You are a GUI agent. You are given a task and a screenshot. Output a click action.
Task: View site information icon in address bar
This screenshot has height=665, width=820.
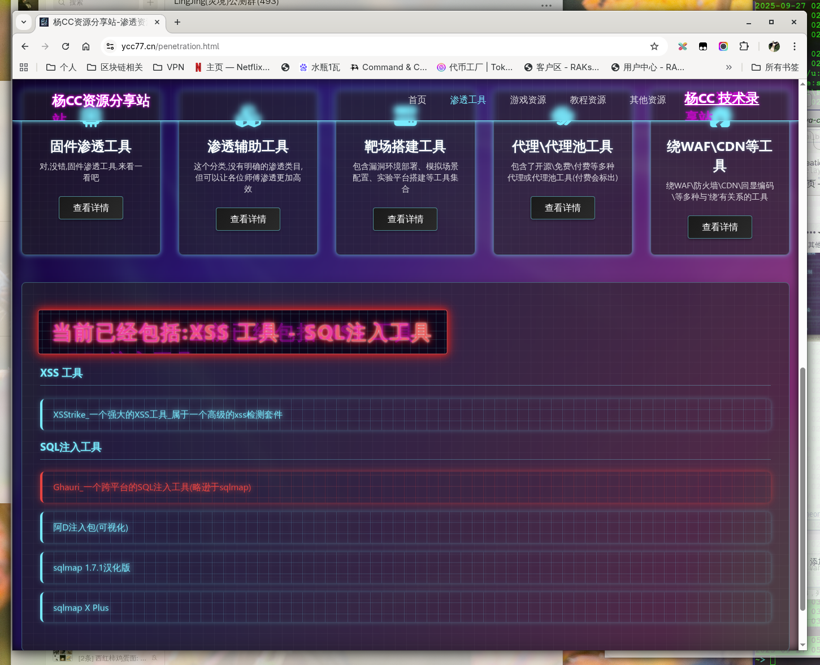tap(110, 46)
